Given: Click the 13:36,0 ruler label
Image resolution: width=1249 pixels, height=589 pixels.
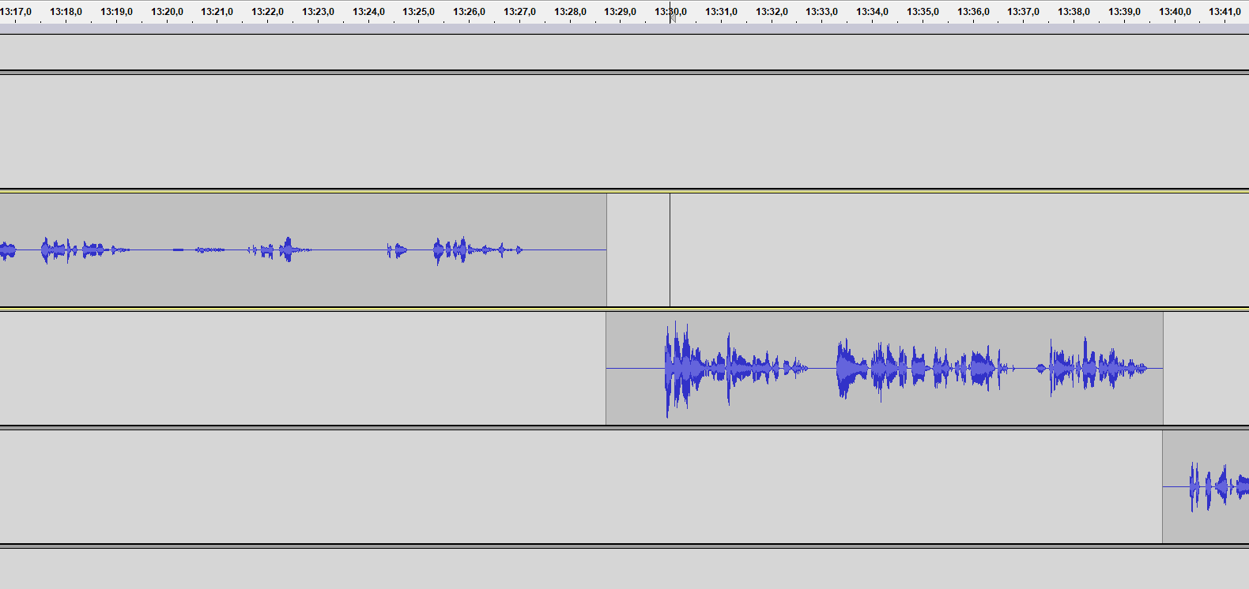Looking at the screenshot, I should pyautogui.click(x=973, y=12).
